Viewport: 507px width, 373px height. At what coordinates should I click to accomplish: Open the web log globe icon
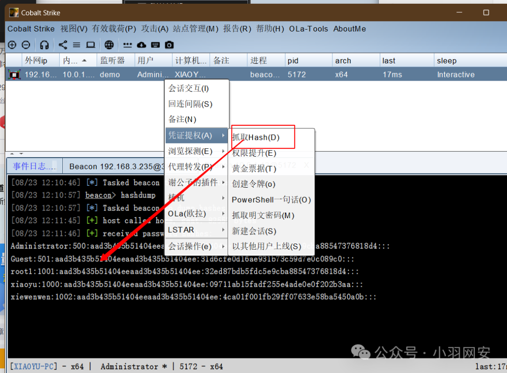coord(109,45)
